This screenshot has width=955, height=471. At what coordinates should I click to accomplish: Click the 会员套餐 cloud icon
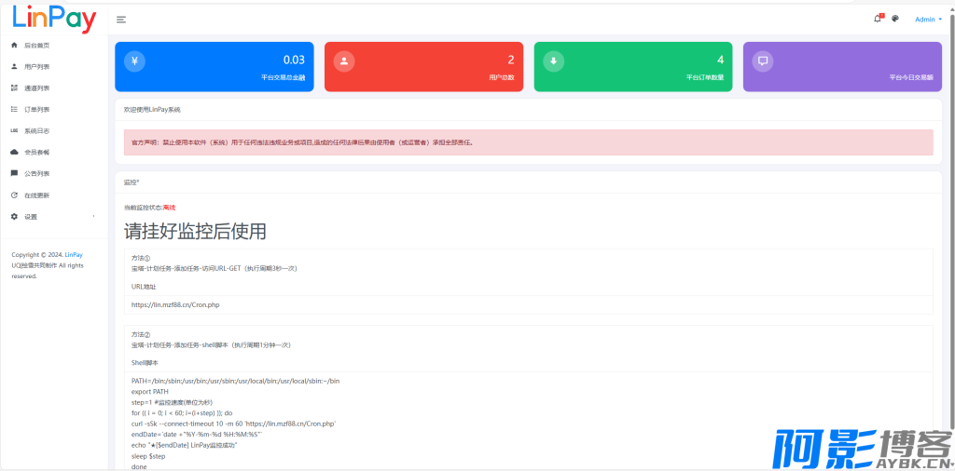click(x=14, y=152)
